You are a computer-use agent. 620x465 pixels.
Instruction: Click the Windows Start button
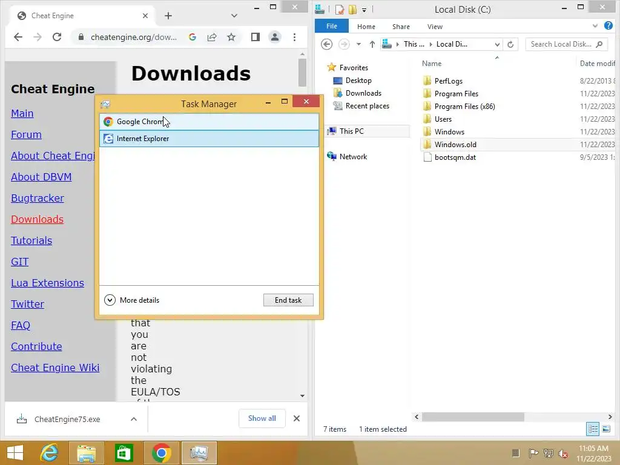coord(15,453)
